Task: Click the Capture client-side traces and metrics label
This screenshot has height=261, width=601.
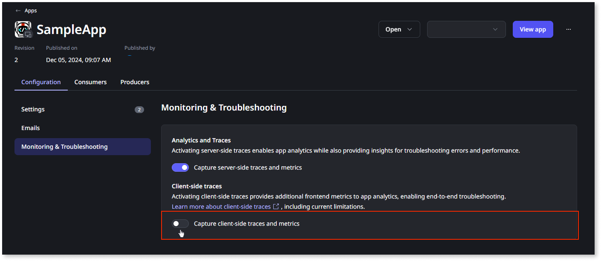Action: pos(246,224)
